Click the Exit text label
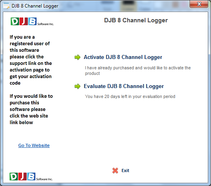The image size is (211, 186). (x=125, y=170)
